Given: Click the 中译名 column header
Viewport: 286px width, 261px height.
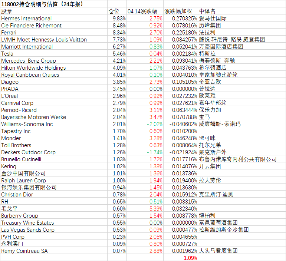Looking at the screenshot, I should [x=242, y=11].
